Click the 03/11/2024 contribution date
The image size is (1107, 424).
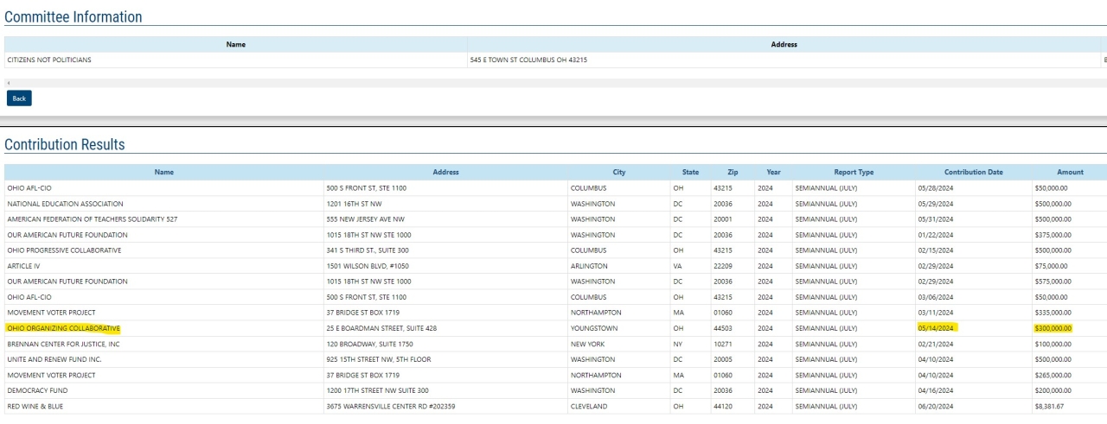[936, 313]
